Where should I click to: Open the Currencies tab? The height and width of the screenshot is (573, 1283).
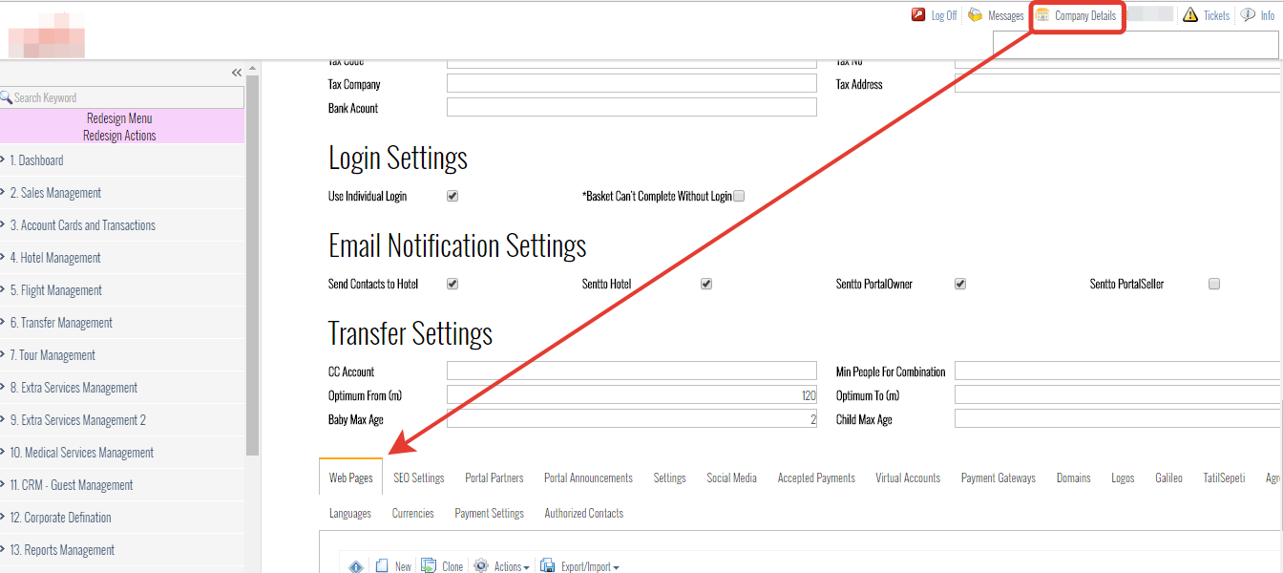[x=412, y=513]
